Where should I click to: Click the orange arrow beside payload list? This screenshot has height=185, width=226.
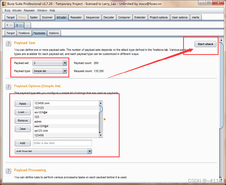[105, 119]
